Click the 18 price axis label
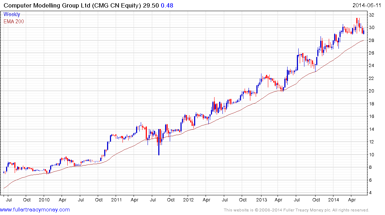The width and height of the screenshot is (385, 215). coord(371,104)
